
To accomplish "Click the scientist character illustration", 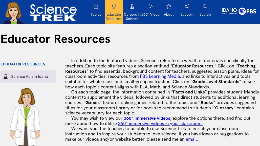I will tap(25, 116).
